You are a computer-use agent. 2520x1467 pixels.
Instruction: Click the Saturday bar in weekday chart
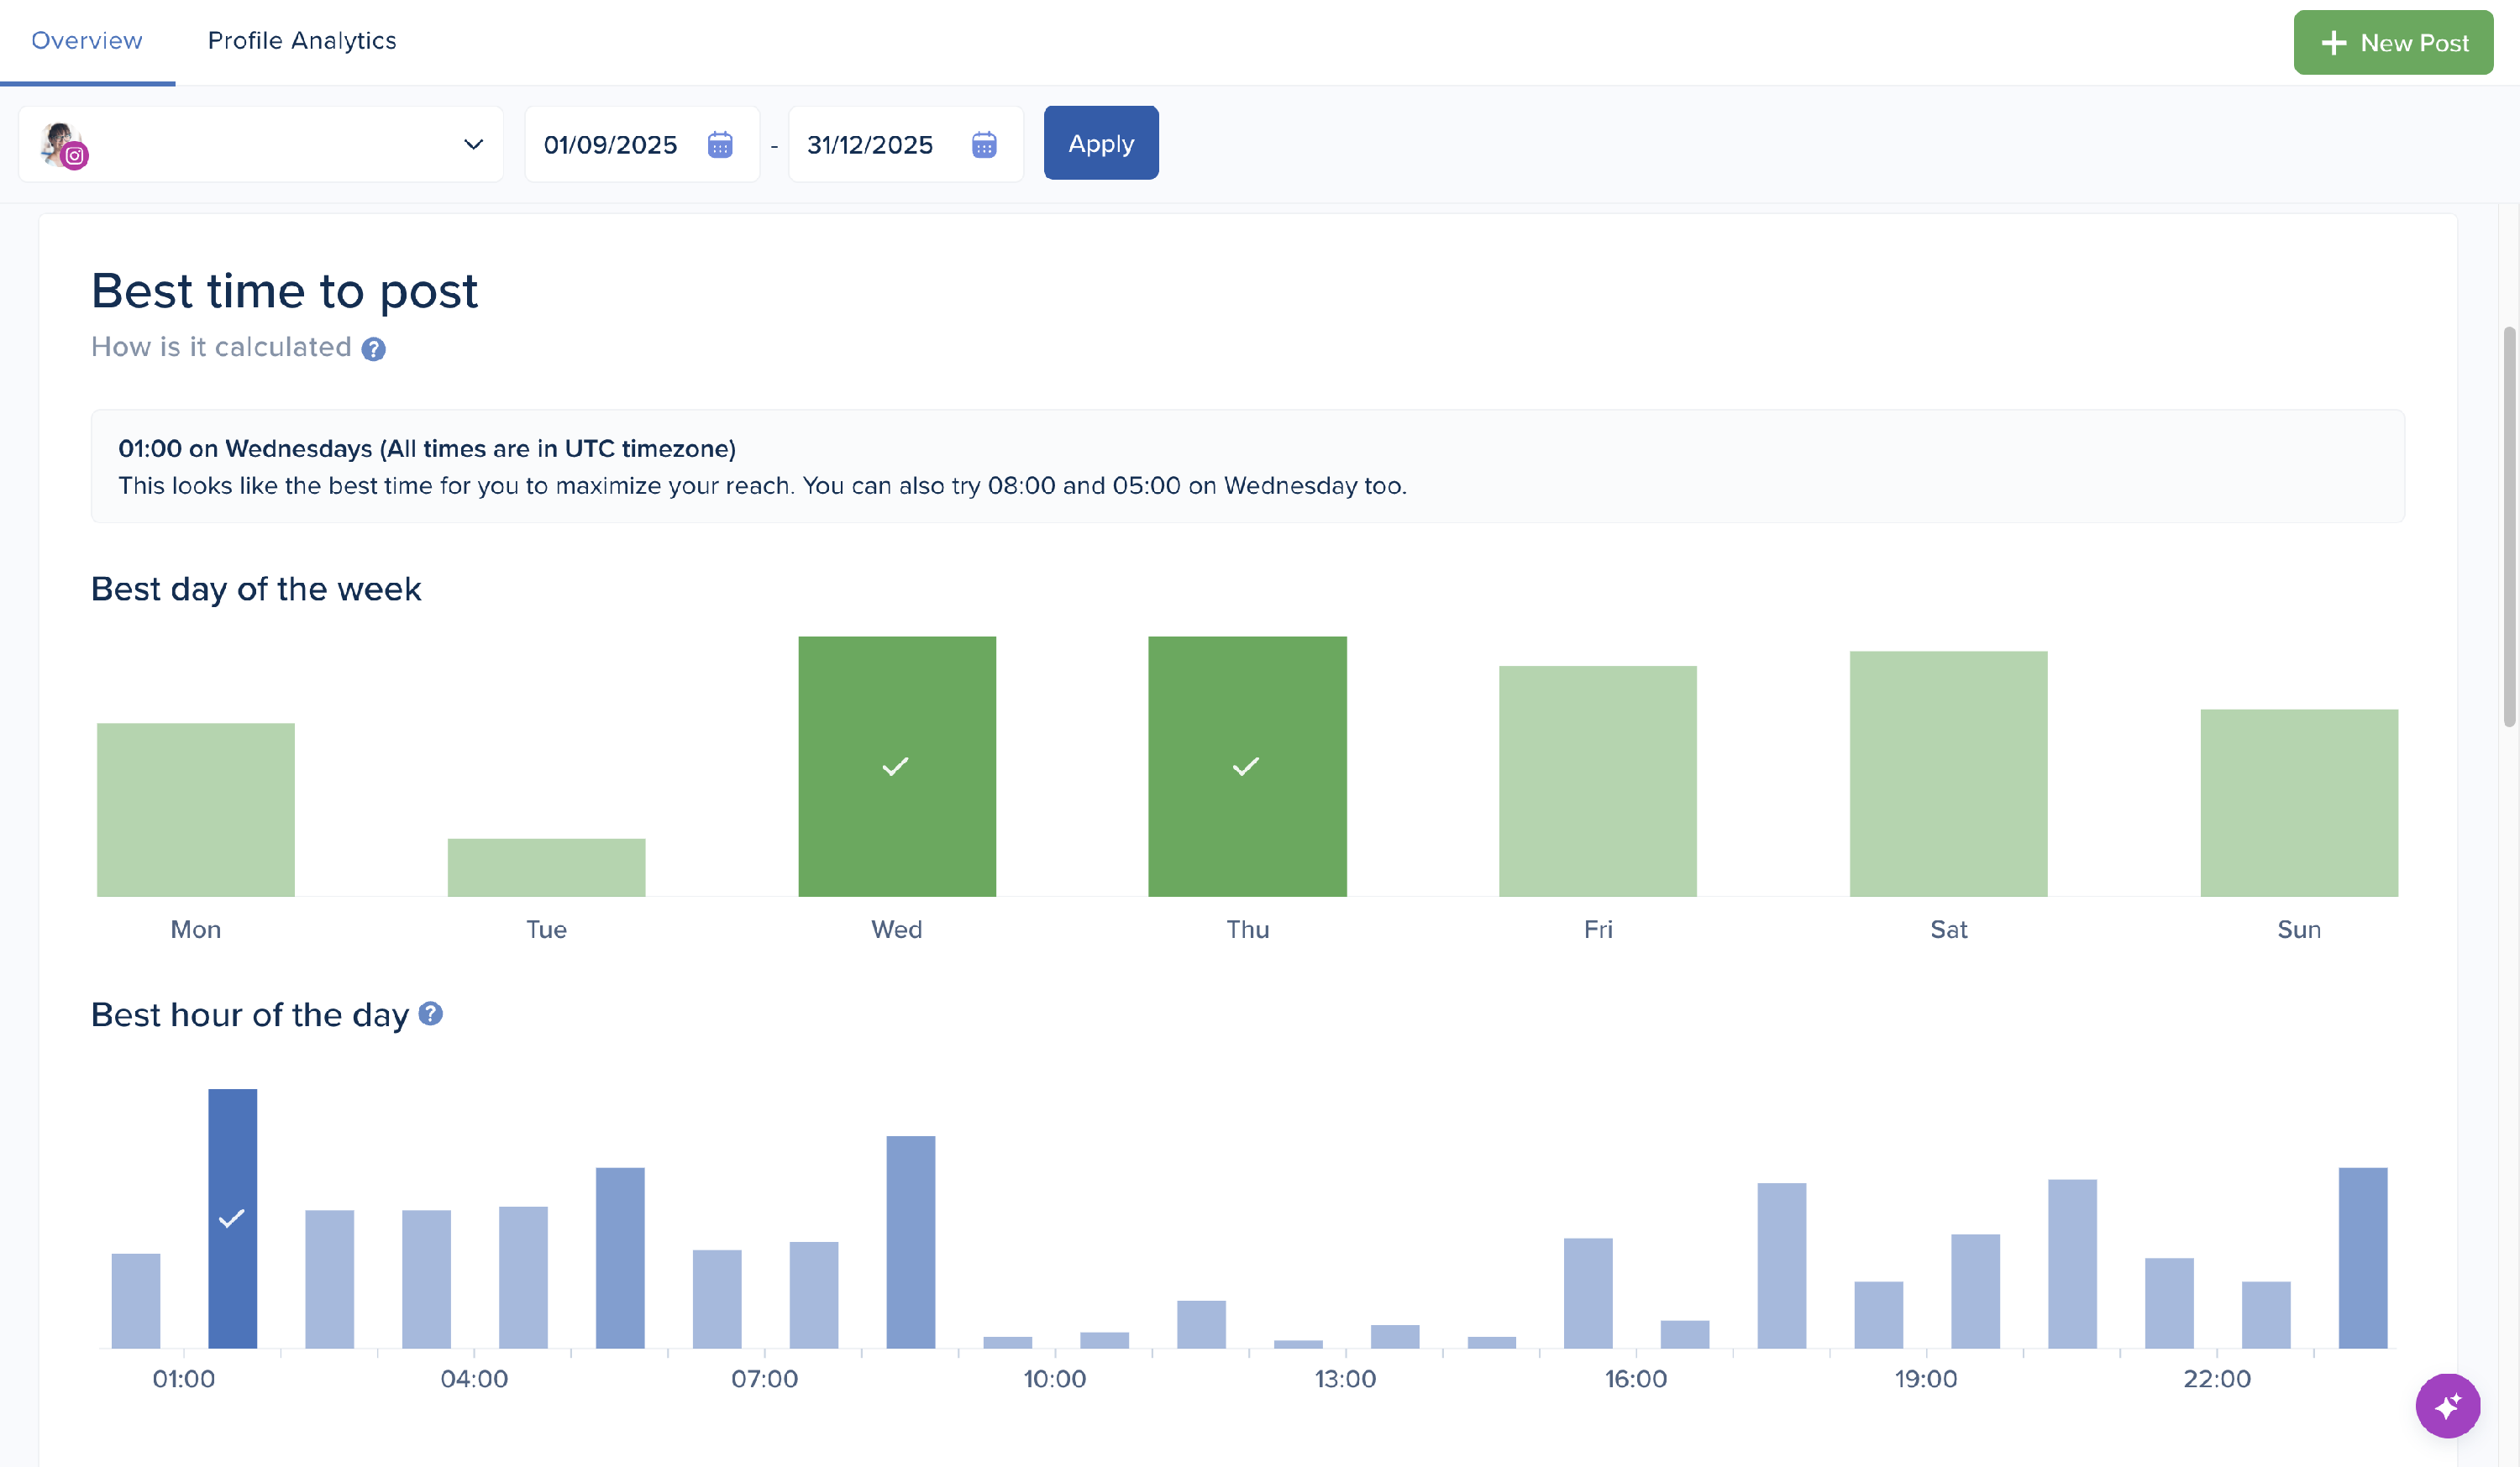(1947, 773)
